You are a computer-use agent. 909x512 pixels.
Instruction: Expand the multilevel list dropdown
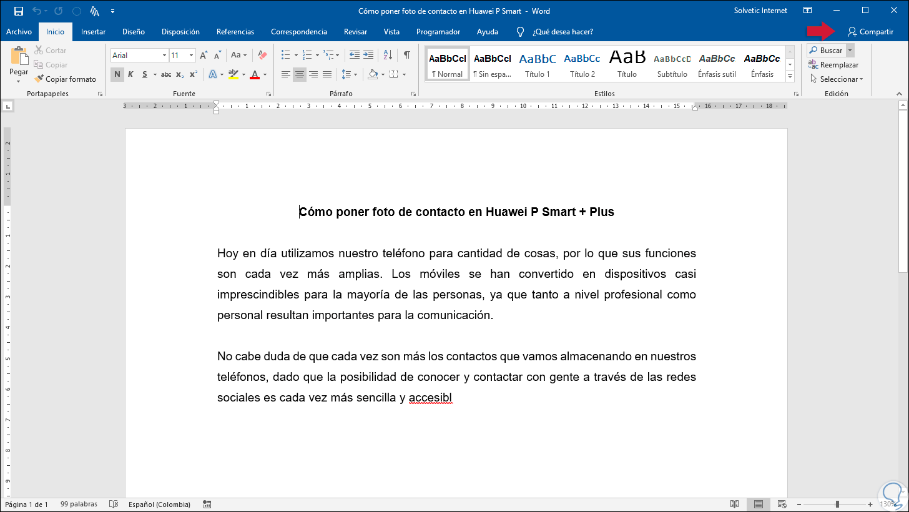coord(338,55)
